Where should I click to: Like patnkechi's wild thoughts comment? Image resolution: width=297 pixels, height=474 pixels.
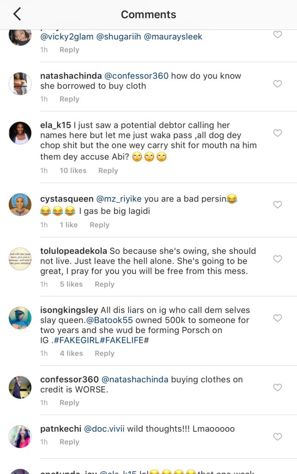278,437
